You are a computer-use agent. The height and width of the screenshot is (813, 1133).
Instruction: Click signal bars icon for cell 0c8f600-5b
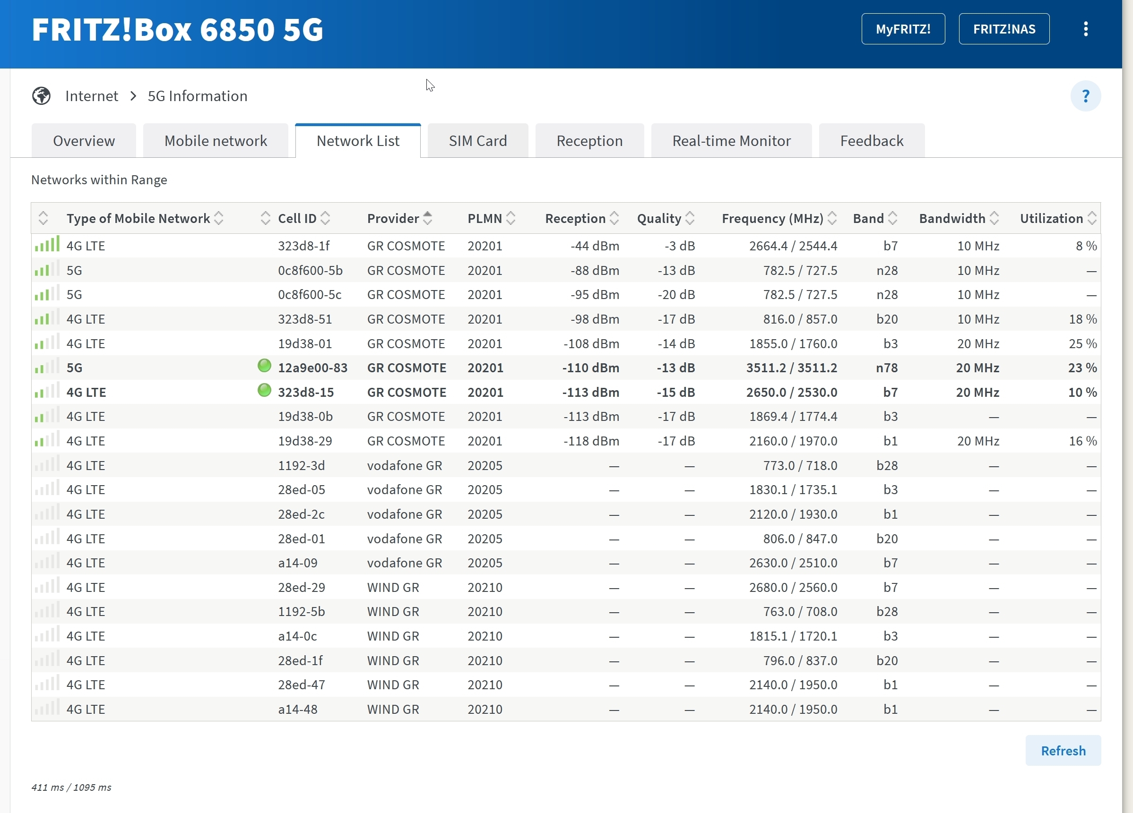pos(47,268)
